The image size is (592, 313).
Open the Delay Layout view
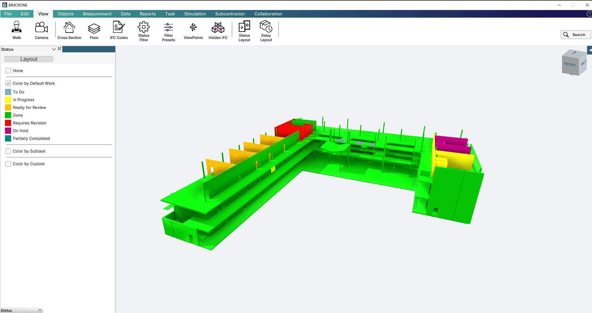point(266,31)
